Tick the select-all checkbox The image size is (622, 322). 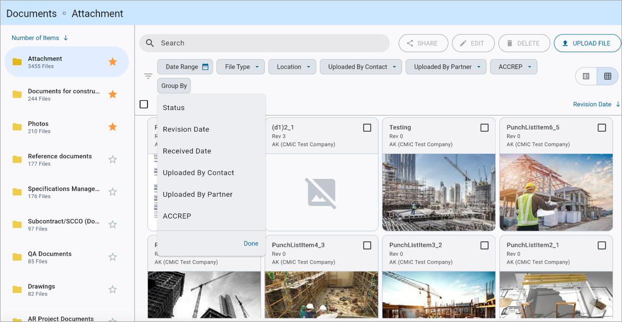point(144,104)
